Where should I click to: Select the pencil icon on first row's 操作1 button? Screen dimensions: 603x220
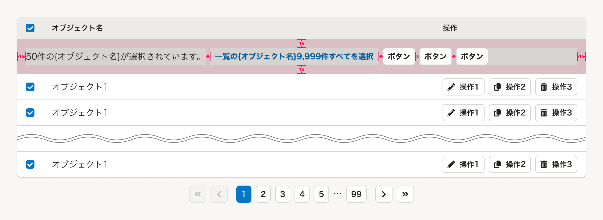click(x=451, y=87)
